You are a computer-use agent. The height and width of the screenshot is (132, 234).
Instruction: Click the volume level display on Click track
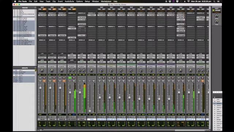coord(90,115)
